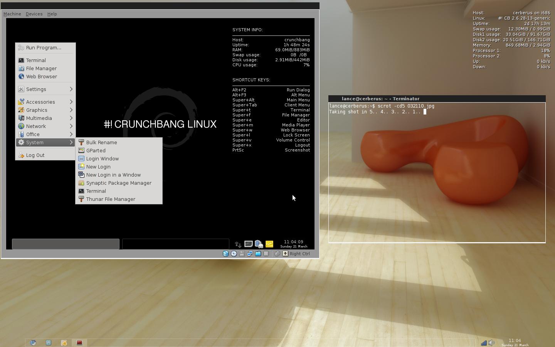Open Chromium from the host taskbar
The width and height of the screenshot is (555, 347).
click(x=33, y=343)
